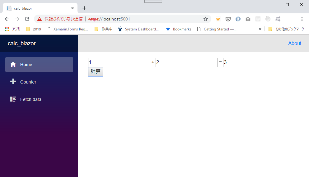Click the address bar URL
The image size is (309, 177).
coord(109,19)
